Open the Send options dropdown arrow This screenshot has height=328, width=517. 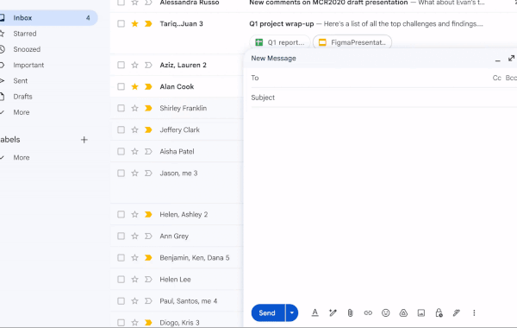pos(292,312)
